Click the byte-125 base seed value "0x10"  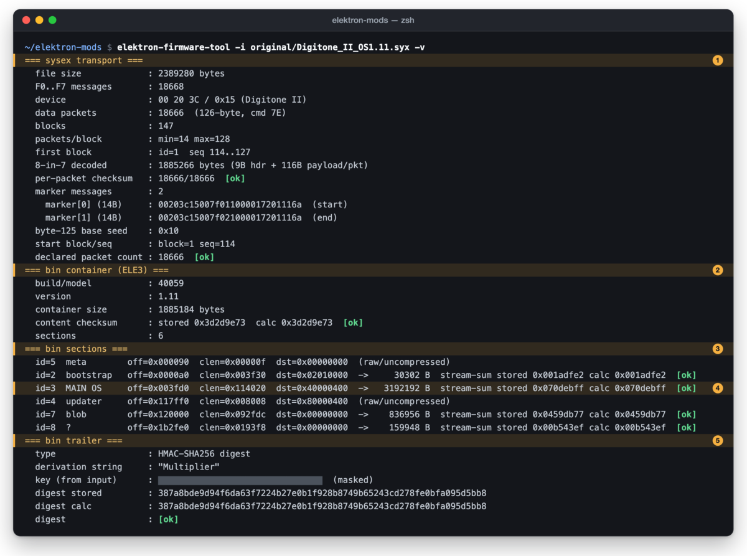168,231
